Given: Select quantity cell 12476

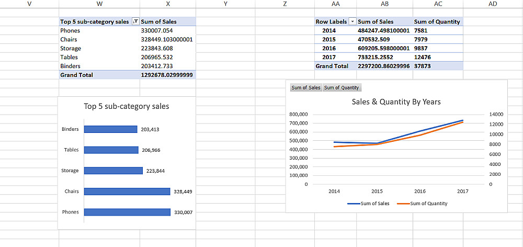Looking at the screenshot, I should (x=438, y=57).
